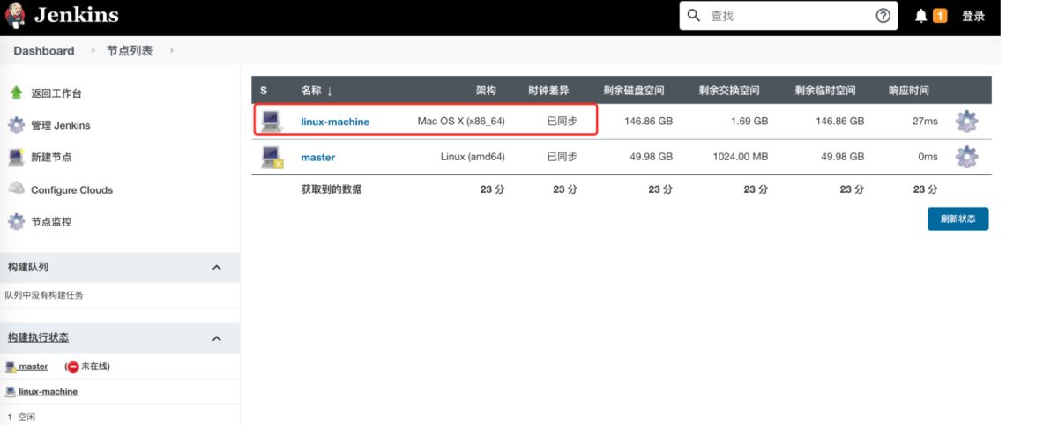Select the 27ms response time value
Viewport: 1058px width, 444px height.
[x=925, y=121]
